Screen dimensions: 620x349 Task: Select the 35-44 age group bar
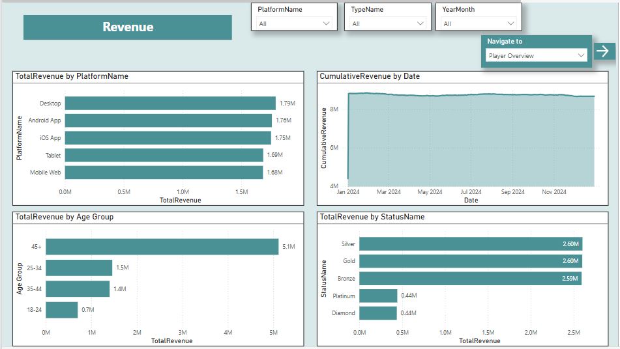click(x=78, y=289)
